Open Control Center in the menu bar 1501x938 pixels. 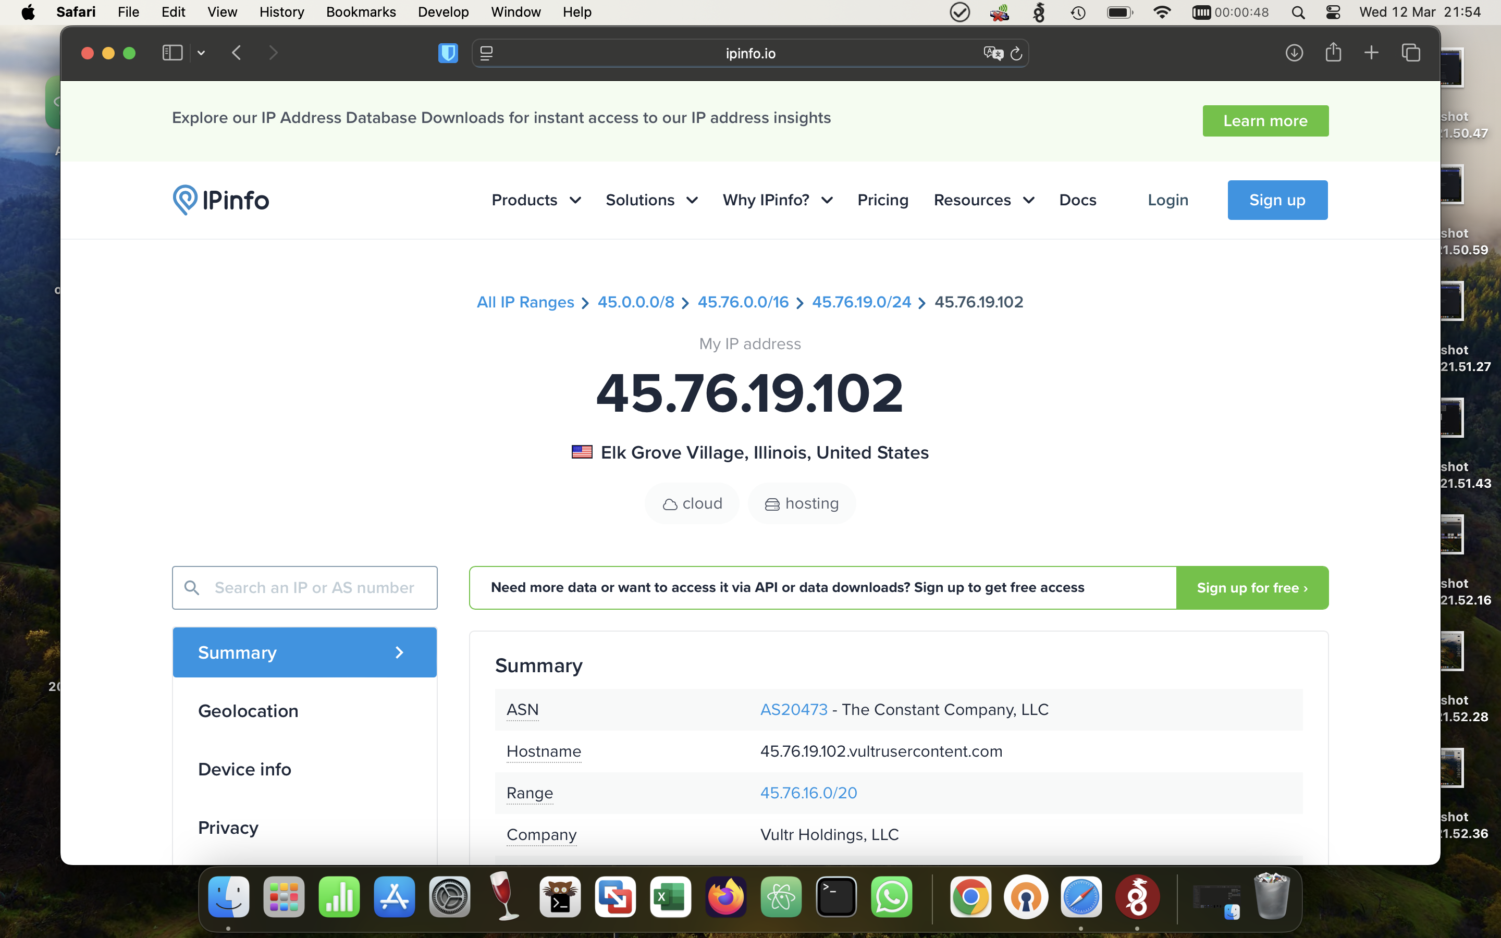[1333, 13]
